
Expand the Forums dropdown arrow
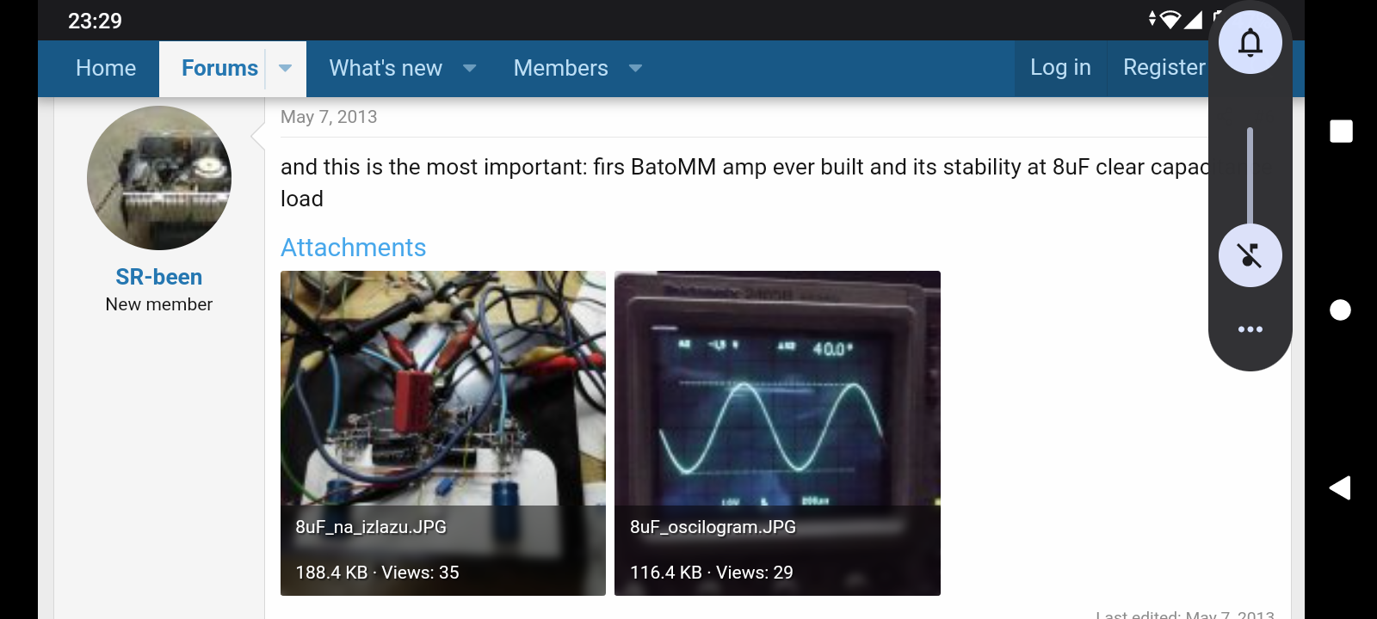click(286, 68)
